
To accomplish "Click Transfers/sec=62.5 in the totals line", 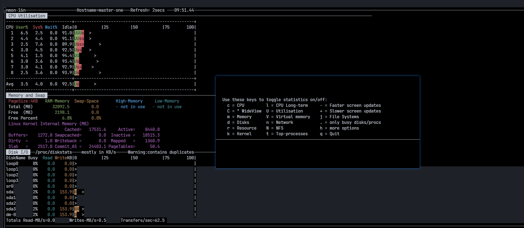I will [x=143, y=220].
